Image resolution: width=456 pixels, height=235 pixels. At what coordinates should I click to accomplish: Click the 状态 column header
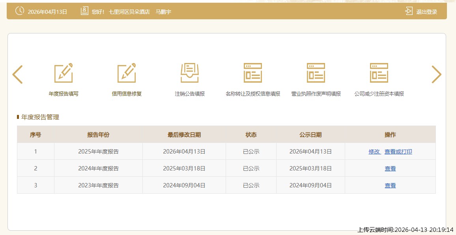pos(251,135)
